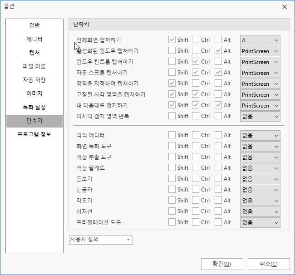Select the 단축키 tab

pos(34,121)
